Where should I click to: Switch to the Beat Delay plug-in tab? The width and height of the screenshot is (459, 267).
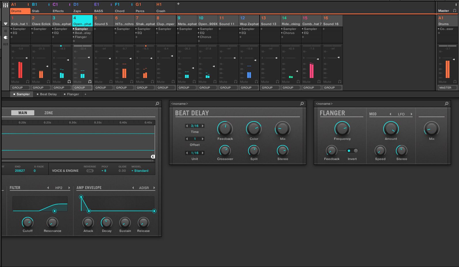[47, 94]
